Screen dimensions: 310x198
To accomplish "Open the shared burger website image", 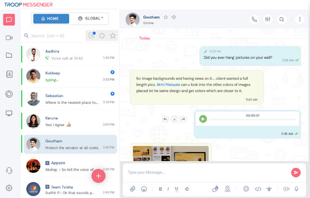I will pos(171,154).
